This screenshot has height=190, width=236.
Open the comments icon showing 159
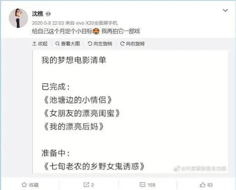click(x=147, y=185)
